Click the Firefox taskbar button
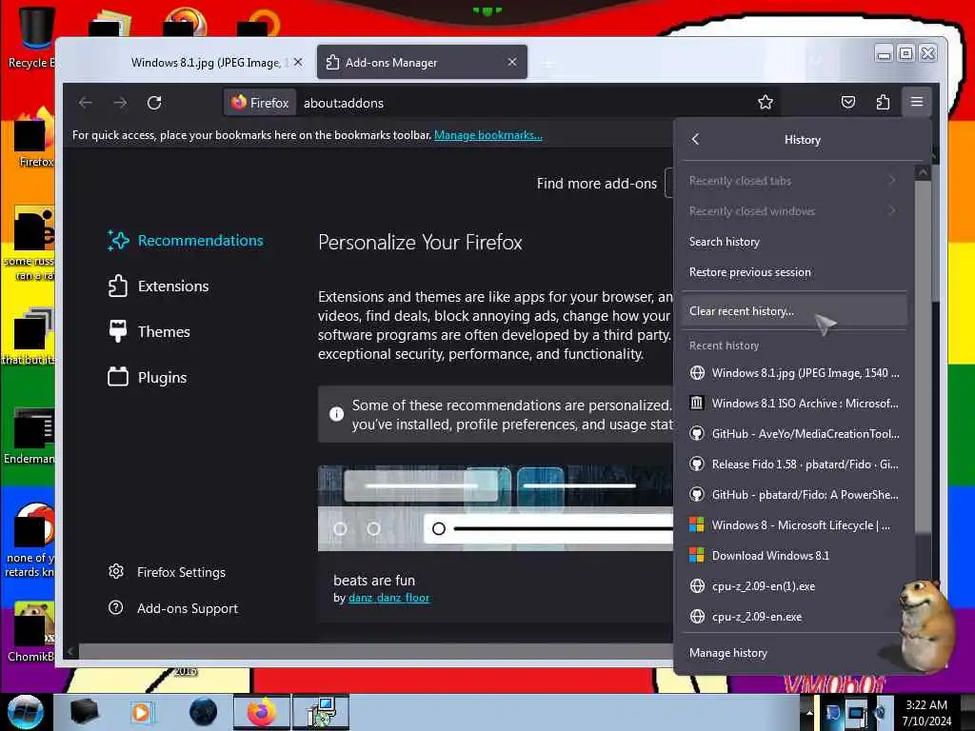Screen dimensions: 975x731 tap(262, 712)
